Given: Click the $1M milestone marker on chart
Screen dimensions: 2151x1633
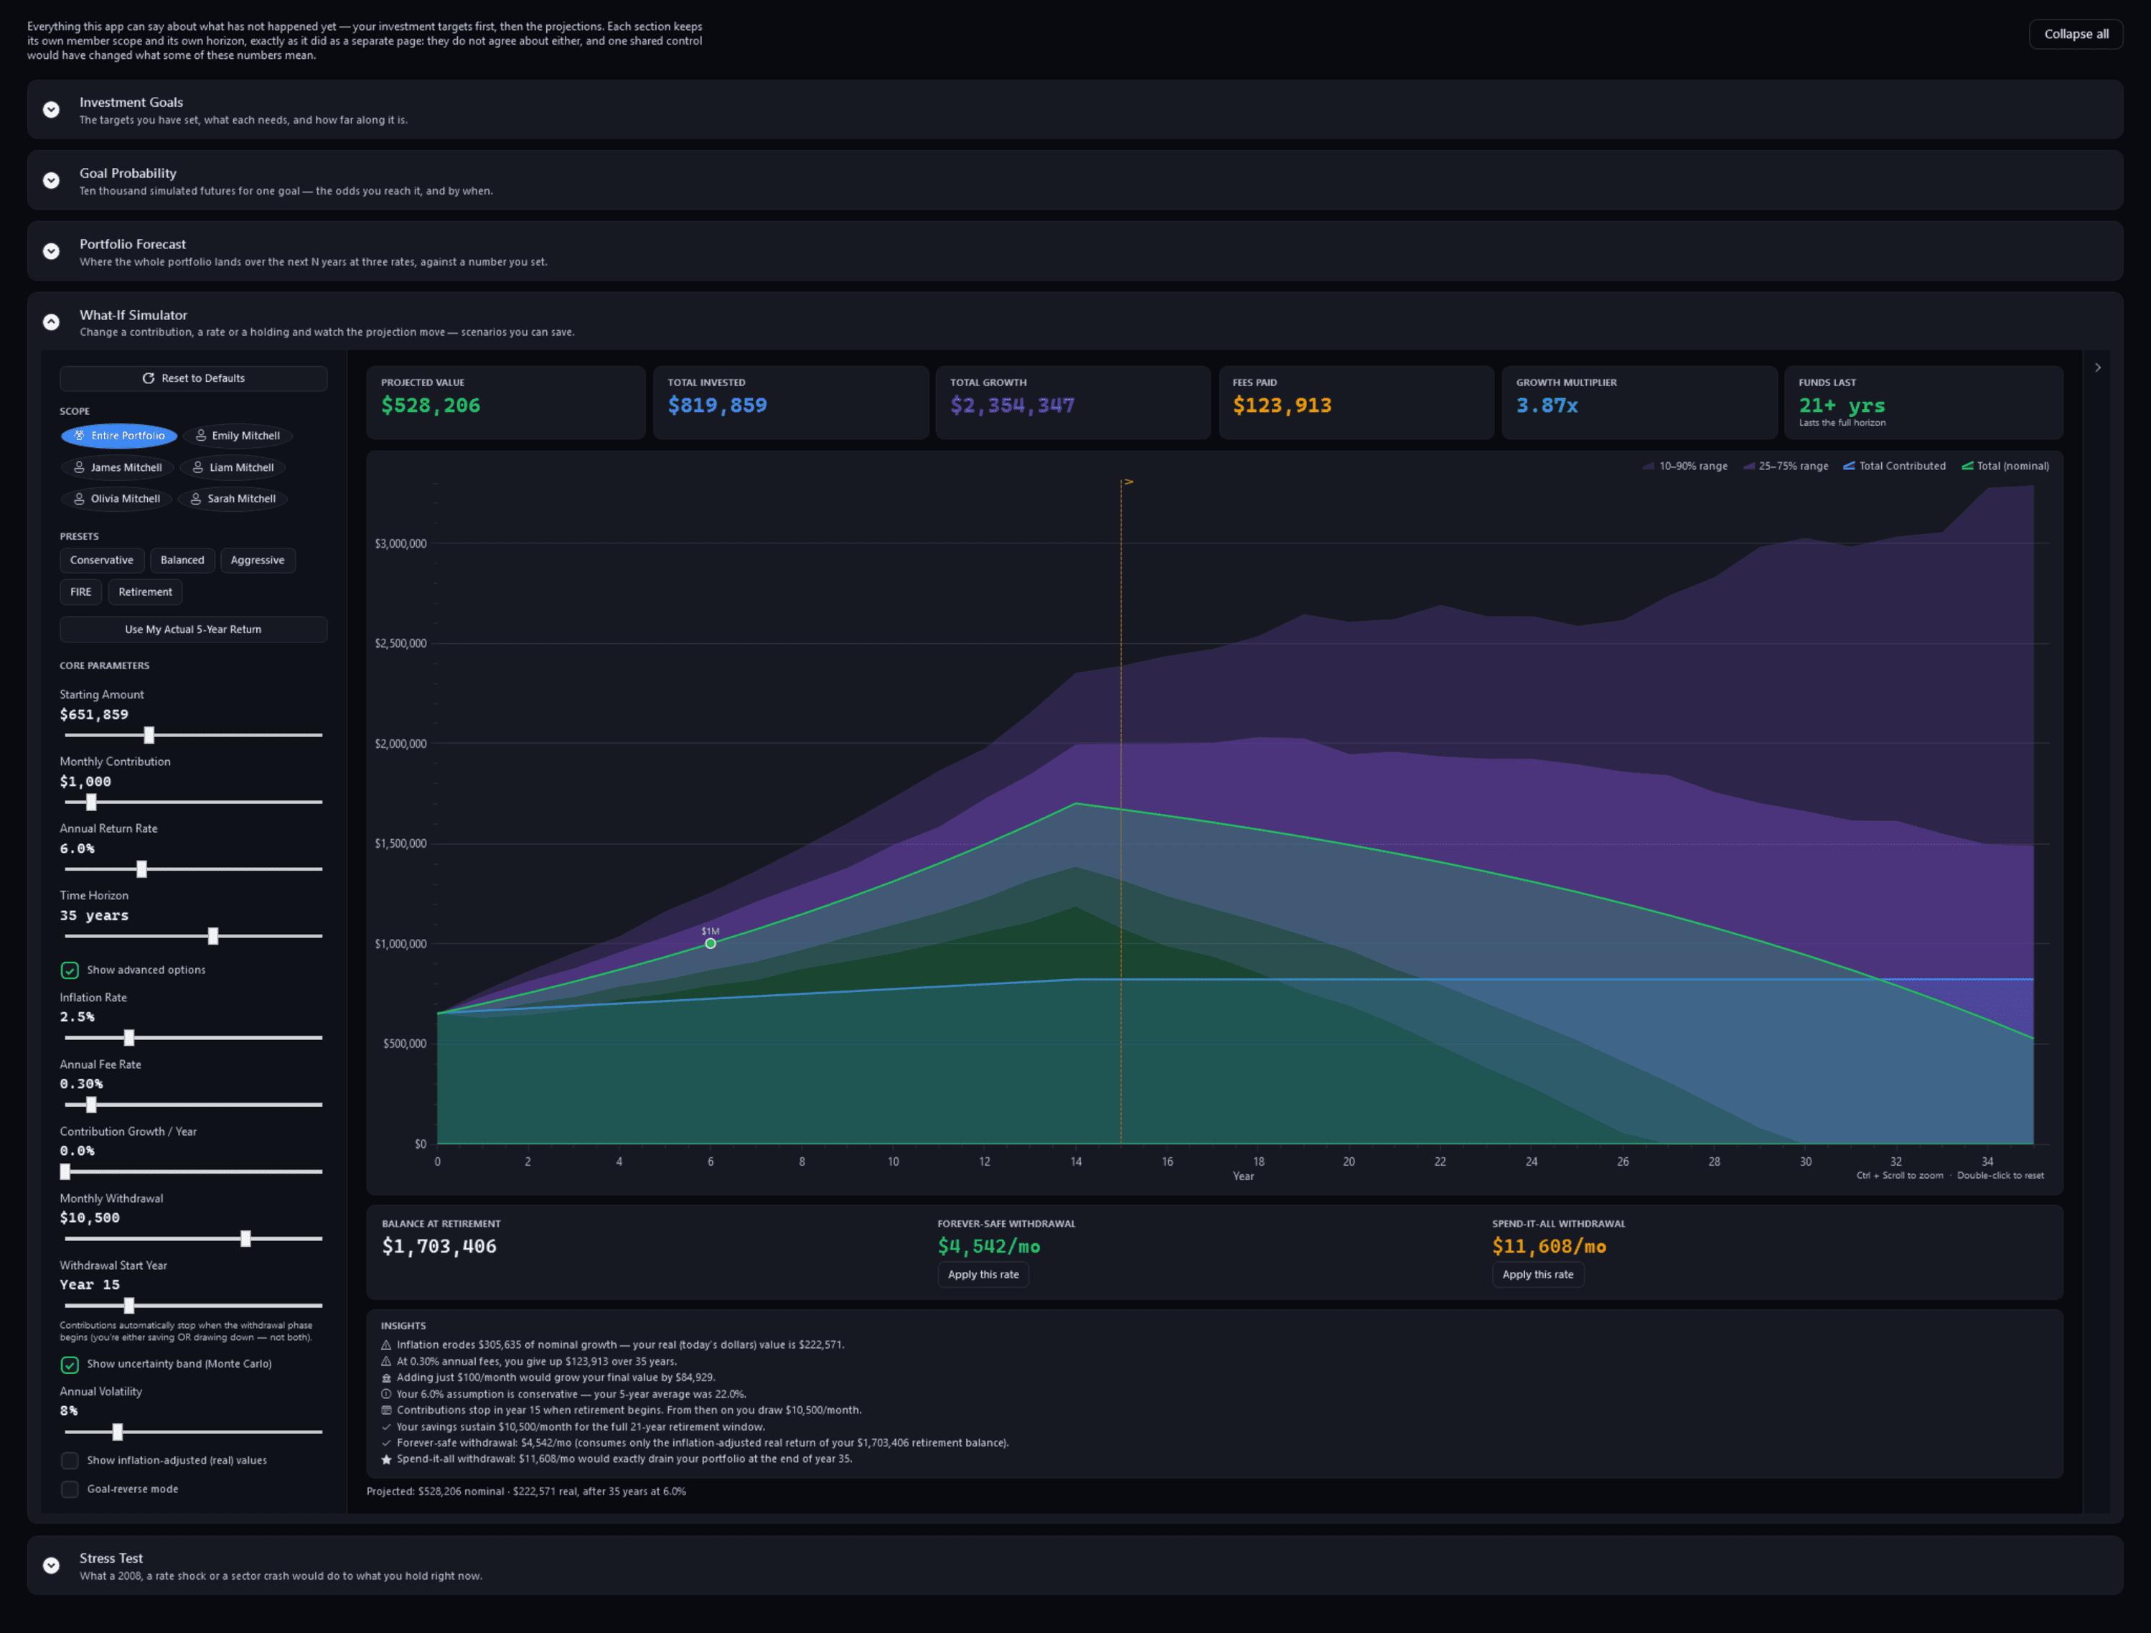Looking at the screenshot, I should pyautogui.click(x=711, y=943).
